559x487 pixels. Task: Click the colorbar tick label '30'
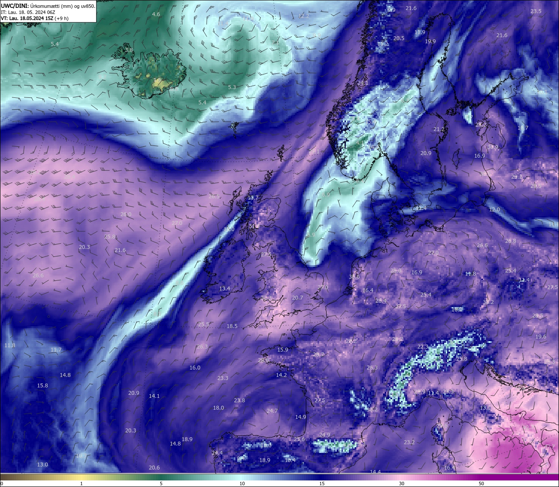pyautogui.click(x=401, y=484)
